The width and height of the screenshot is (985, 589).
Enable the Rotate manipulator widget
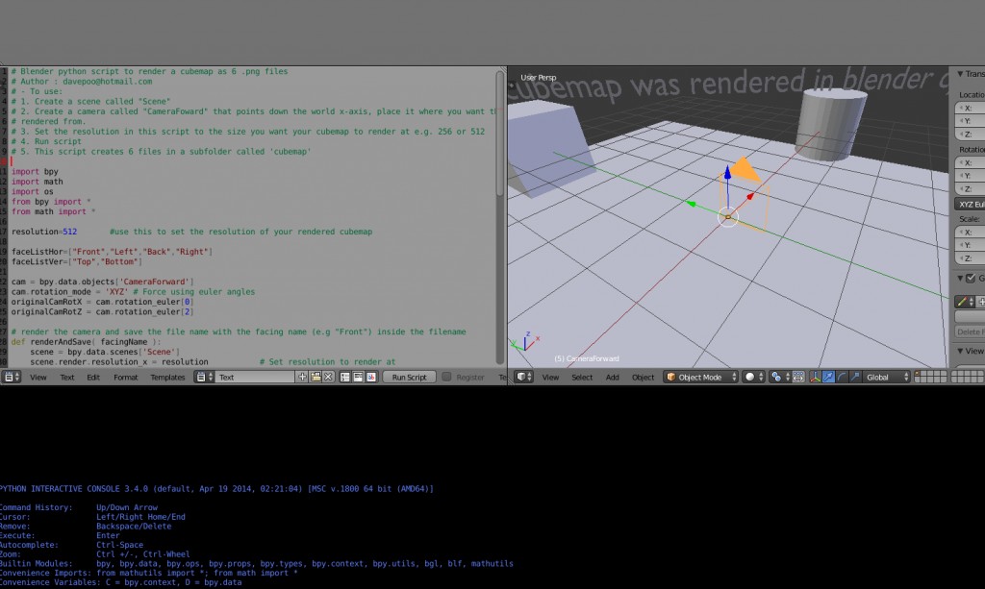click(x=841, y=376)
